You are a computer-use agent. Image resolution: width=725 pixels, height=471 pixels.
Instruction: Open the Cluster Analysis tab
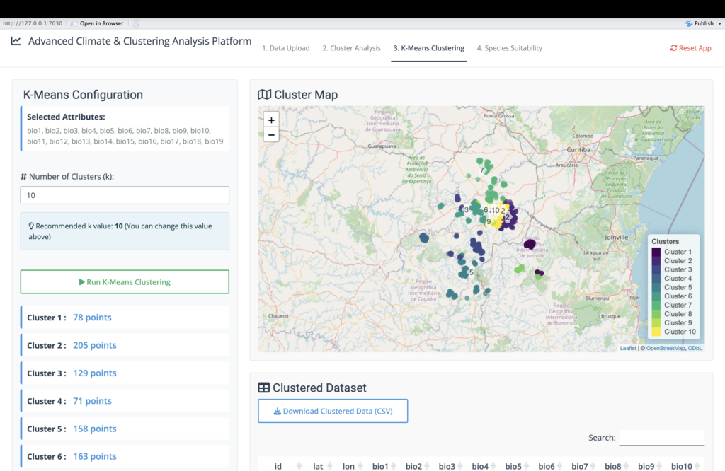click(x=351, y=48)
